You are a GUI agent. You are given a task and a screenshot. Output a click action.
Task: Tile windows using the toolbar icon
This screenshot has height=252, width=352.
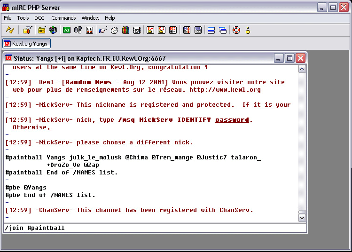211,30
